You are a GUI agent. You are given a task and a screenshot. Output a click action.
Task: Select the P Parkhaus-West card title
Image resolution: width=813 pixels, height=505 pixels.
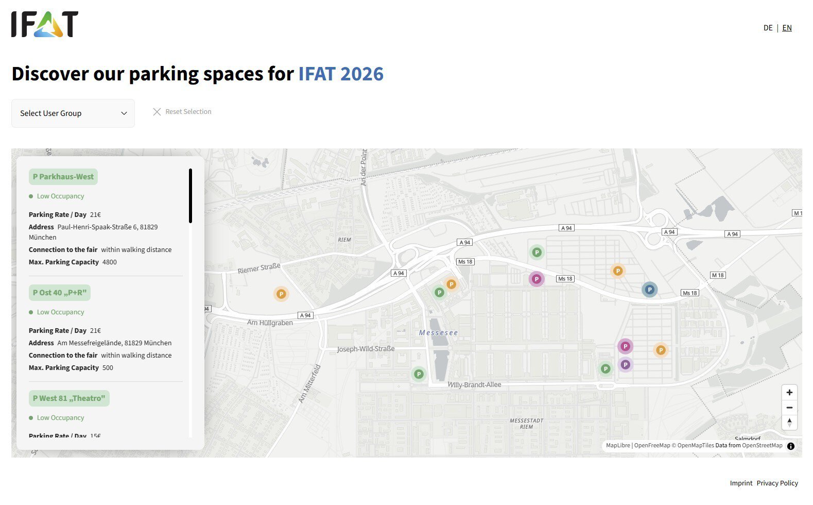click(x=63, y=177)
